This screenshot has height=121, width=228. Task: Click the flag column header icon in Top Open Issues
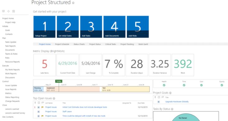point(43,103)
